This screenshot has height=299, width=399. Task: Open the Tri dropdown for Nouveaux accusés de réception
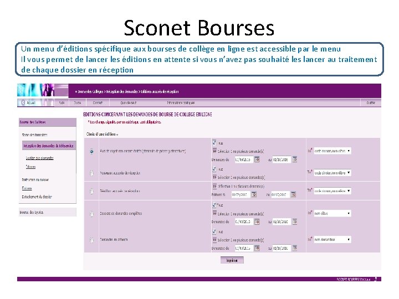click(332, 173)
